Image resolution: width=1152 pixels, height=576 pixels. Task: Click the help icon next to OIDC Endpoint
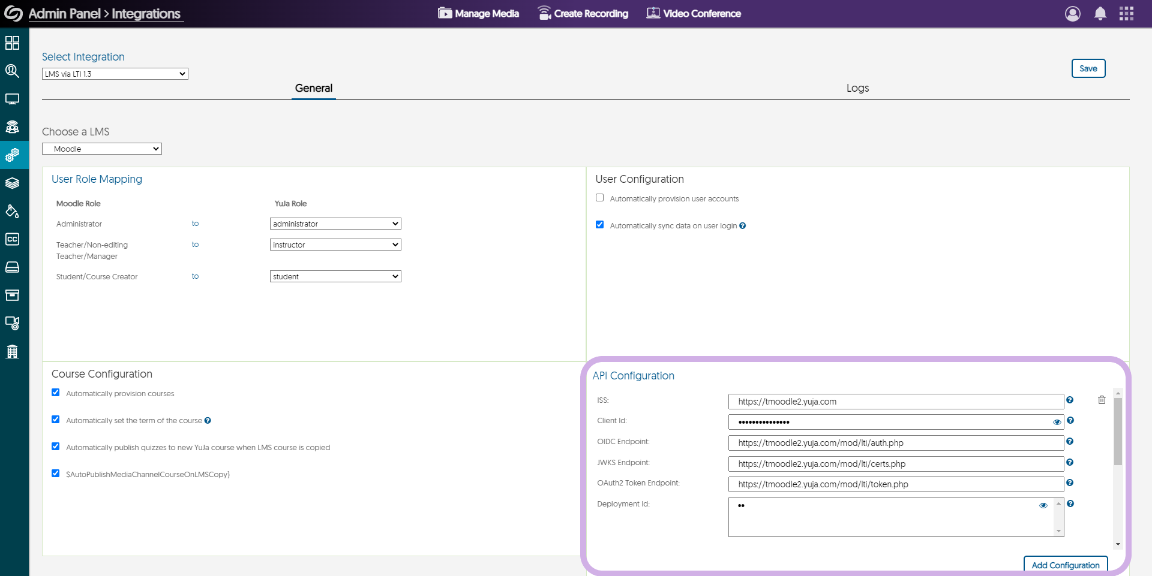[x=1070, y=442]
